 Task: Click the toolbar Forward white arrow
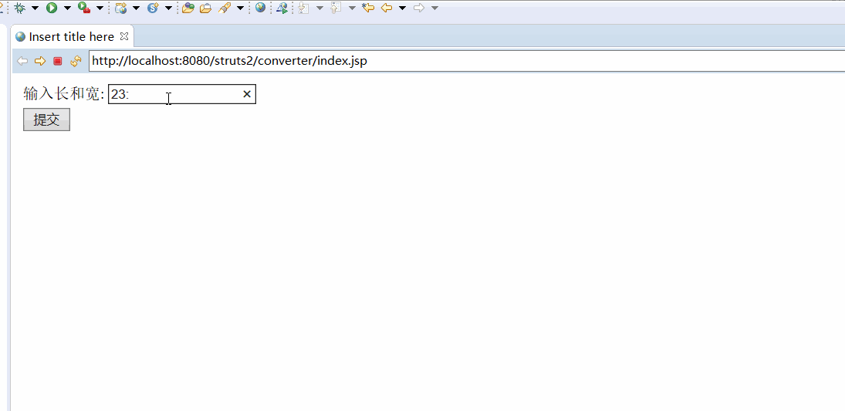tap(419, 8)
